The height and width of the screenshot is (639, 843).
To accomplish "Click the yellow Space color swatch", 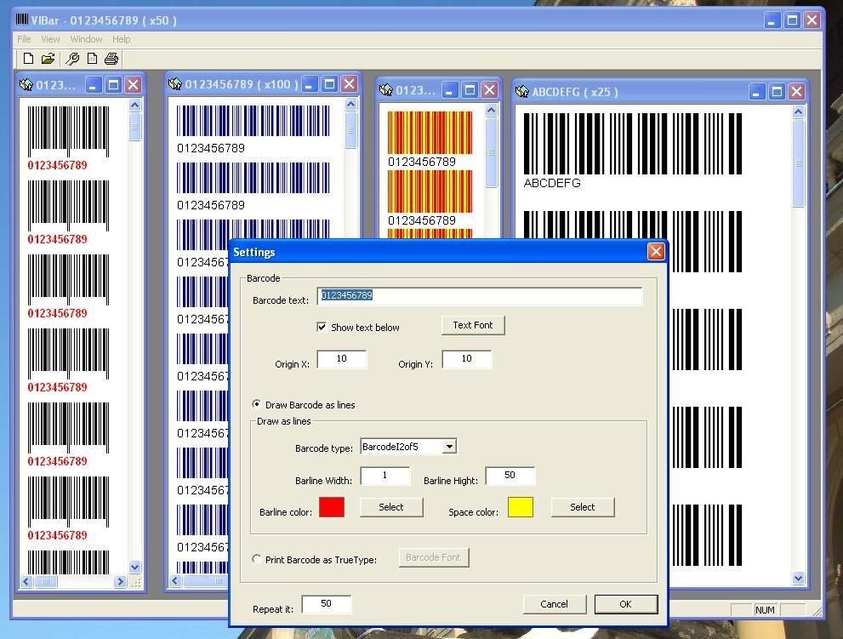I will click(521, 507).
